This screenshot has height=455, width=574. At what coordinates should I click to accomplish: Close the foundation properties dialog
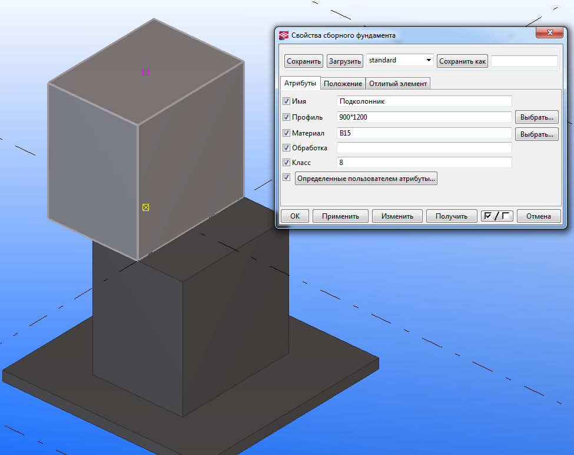point(549,34)
